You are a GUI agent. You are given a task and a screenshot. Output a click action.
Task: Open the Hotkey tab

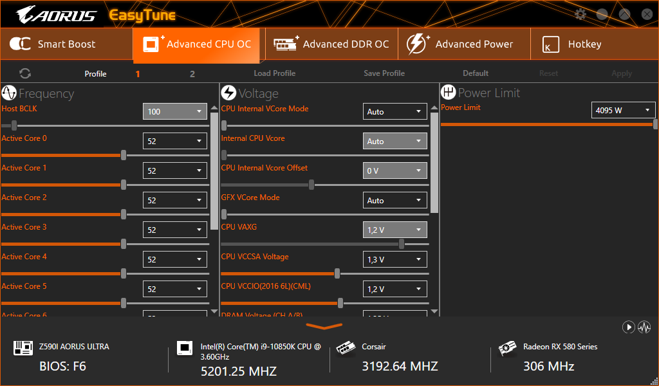coord(594,44)
